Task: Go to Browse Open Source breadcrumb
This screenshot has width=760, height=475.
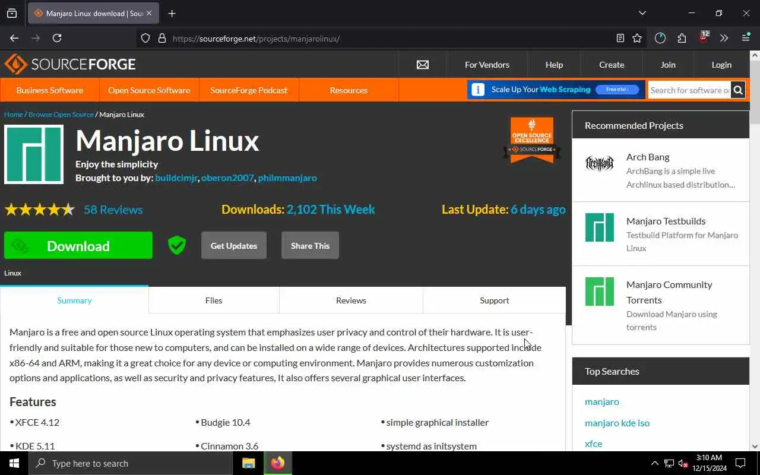Action: pos(61,114)
